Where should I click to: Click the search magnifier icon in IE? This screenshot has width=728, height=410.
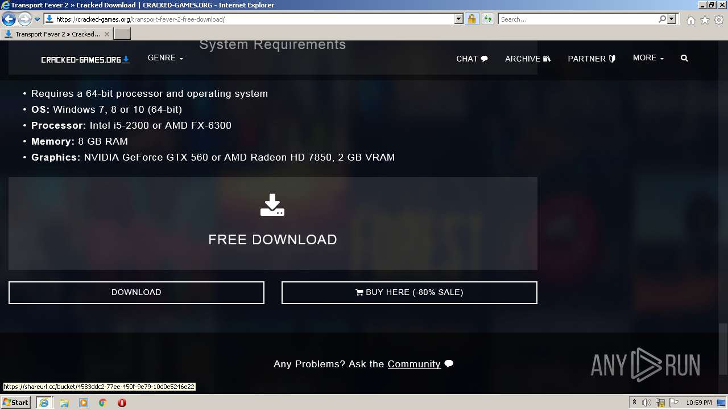pyautogui.click(x=662, y=19)
